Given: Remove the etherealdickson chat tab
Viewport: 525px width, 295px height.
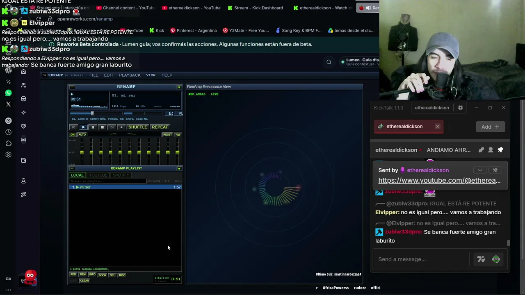Looking at the screenshot, I should click(438, 127).
